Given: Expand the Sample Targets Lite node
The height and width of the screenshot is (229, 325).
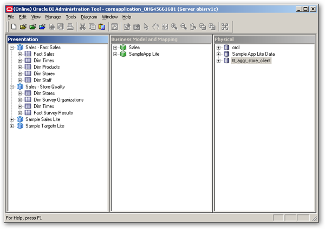Looking at the screenshot, I should [x=11, y=126].
